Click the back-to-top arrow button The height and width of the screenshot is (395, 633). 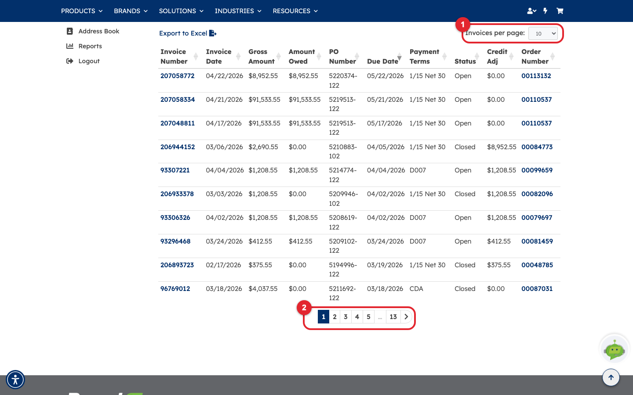[611, 377]
